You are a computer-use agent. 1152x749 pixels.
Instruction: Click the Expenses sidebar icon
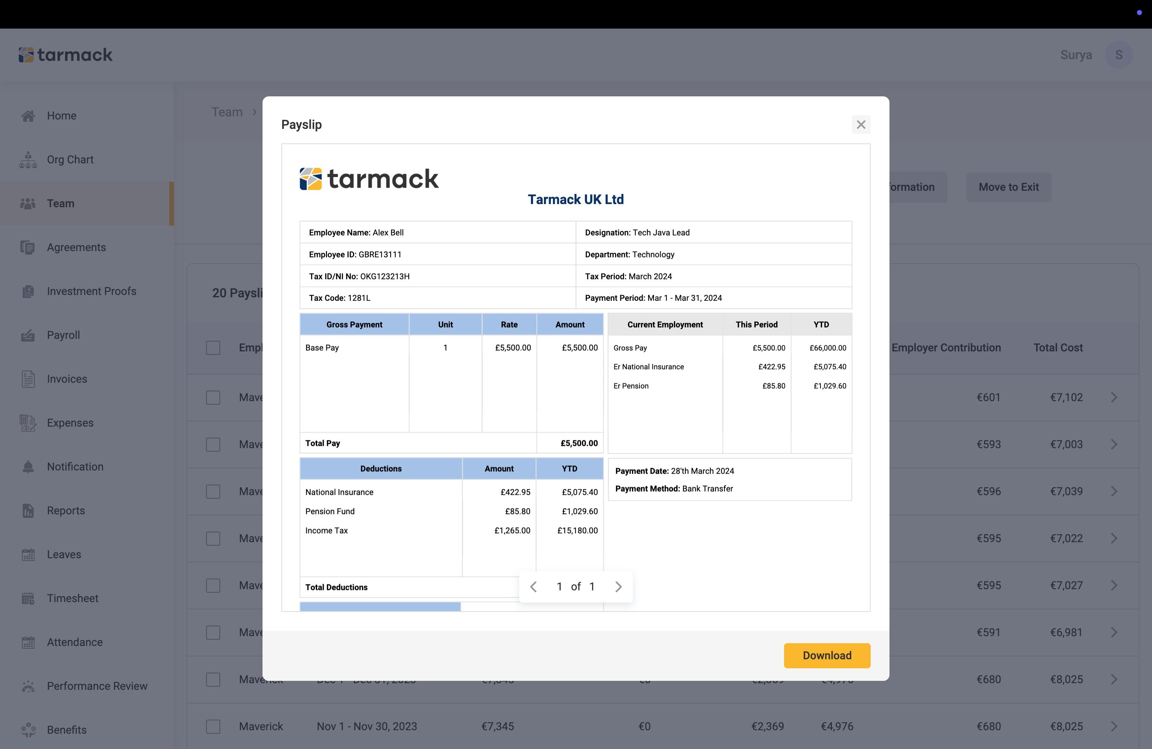[x=28, y=423]
